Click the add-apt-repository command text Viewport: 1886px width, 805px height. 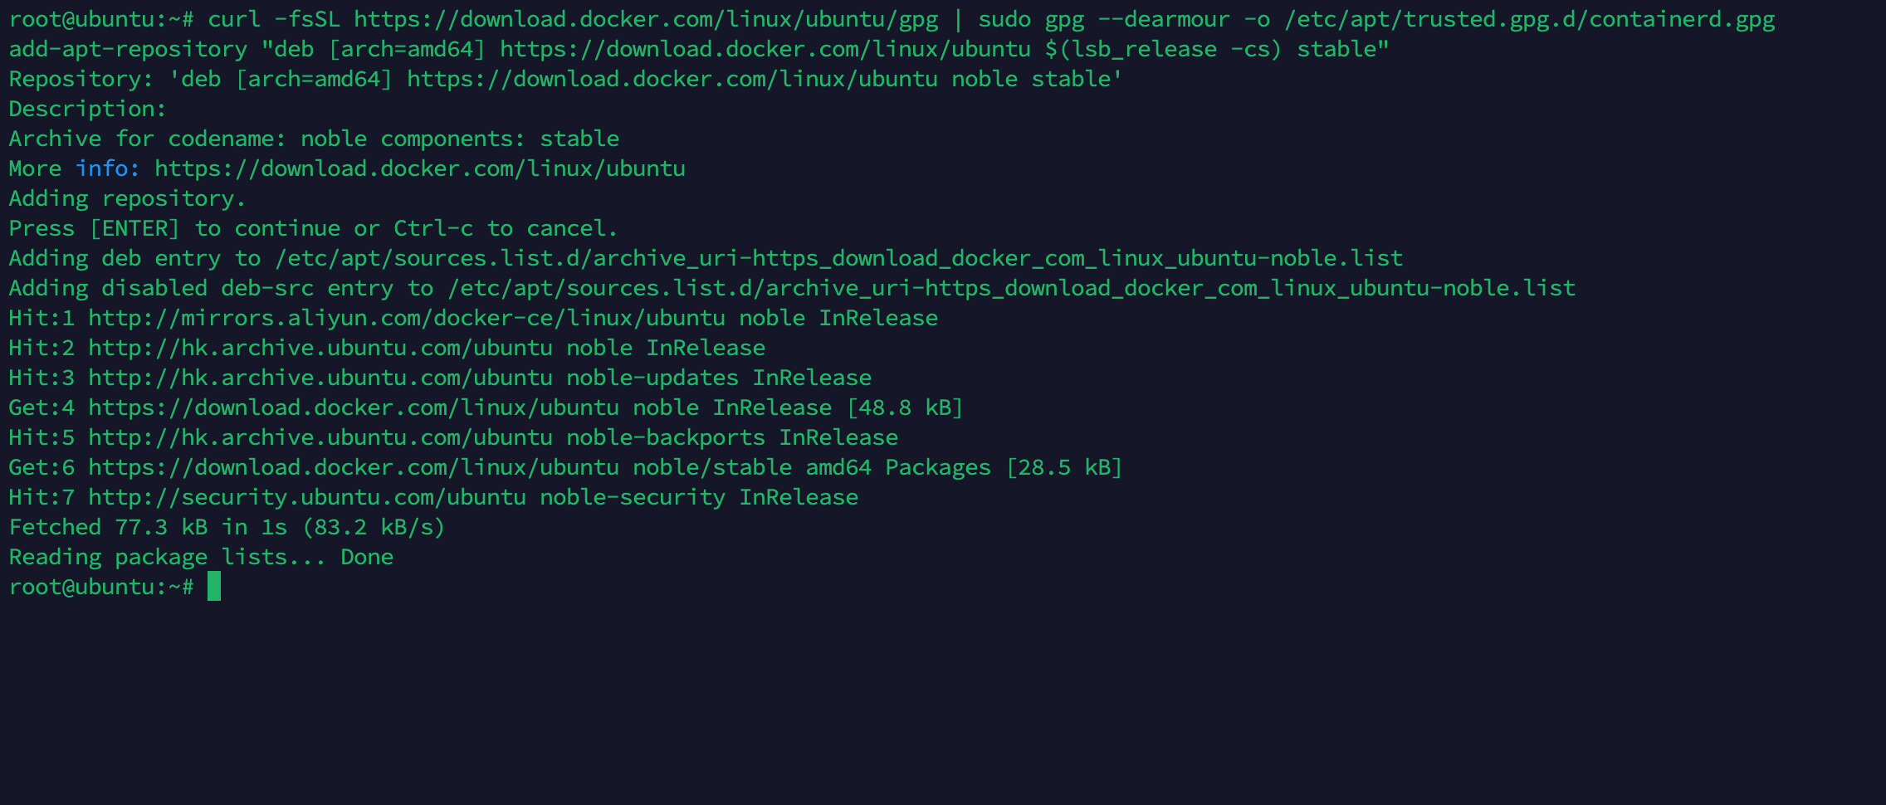point(699,49)
